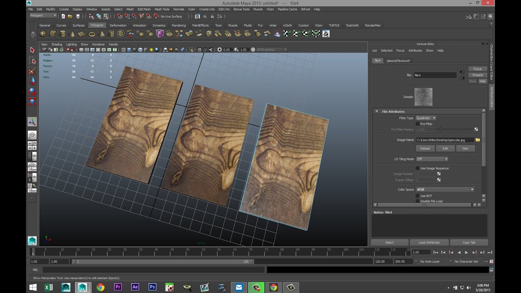Click the Edit image button
521x293 pixels.
point(445,149)
